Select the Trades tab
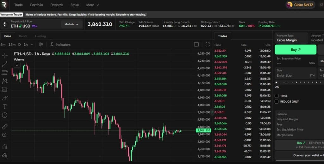This screenshot has width=324, height=164. tap(222, 36)
